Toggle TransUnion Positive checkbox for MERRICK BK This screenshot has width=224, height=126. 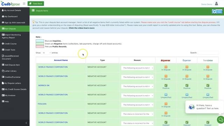click(208, 85)
